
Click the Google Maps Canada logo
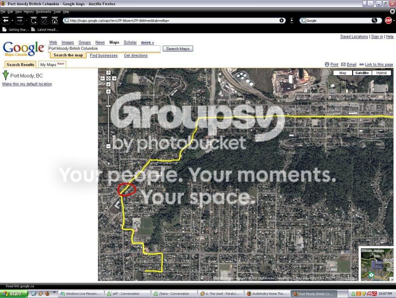coord(24,49)
